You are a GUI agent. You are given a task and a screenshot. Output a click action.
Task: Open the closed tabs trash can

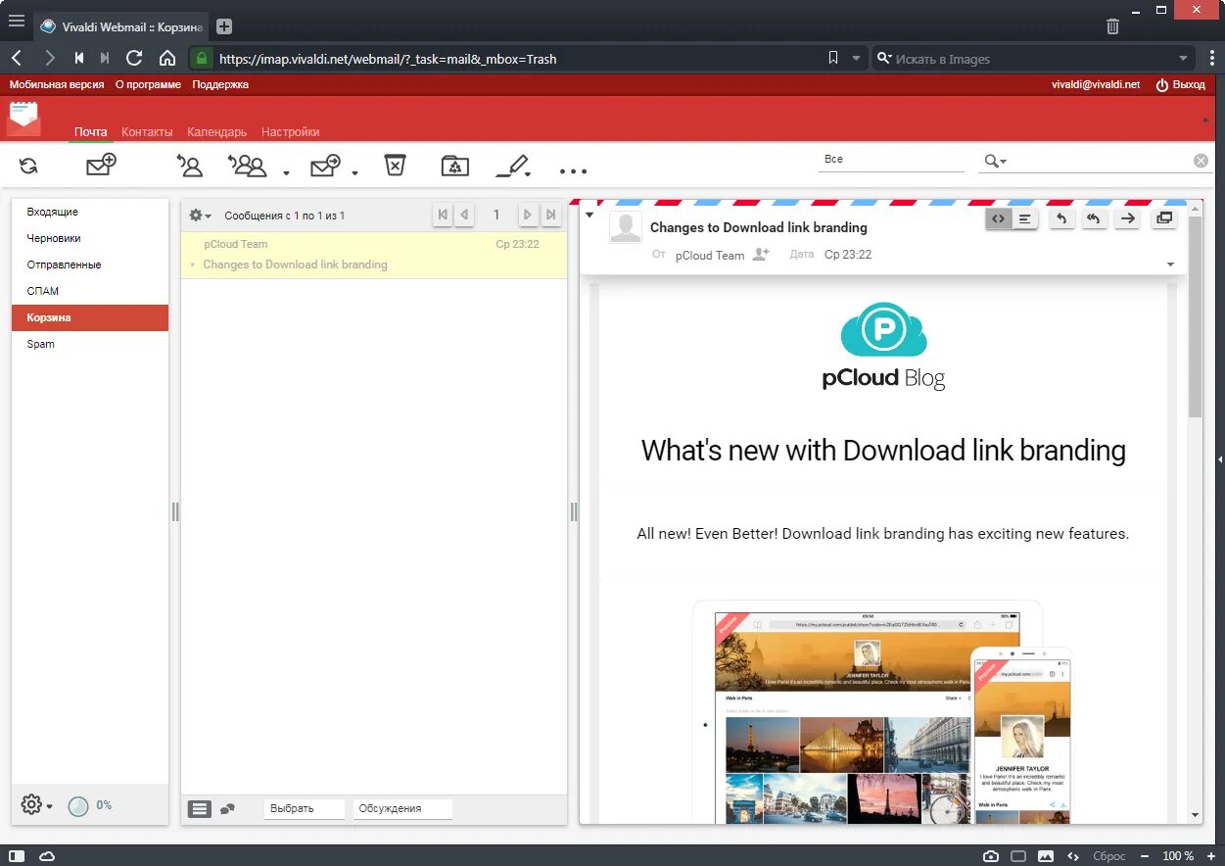[x=1112, y=26]
